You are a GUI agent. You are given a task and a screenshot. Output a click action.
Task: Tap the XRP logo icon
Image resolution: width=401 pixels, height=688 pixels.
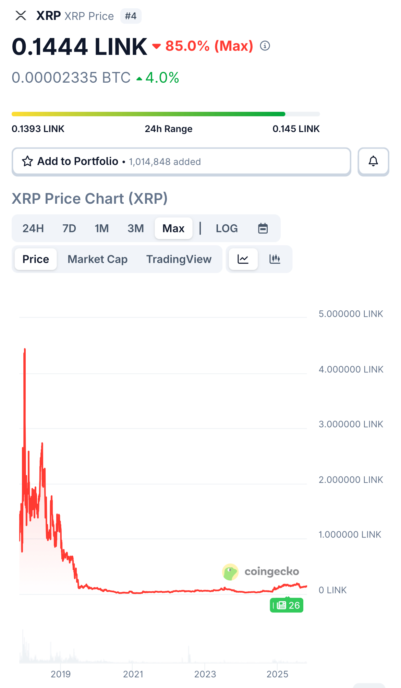tap(21, 15)
